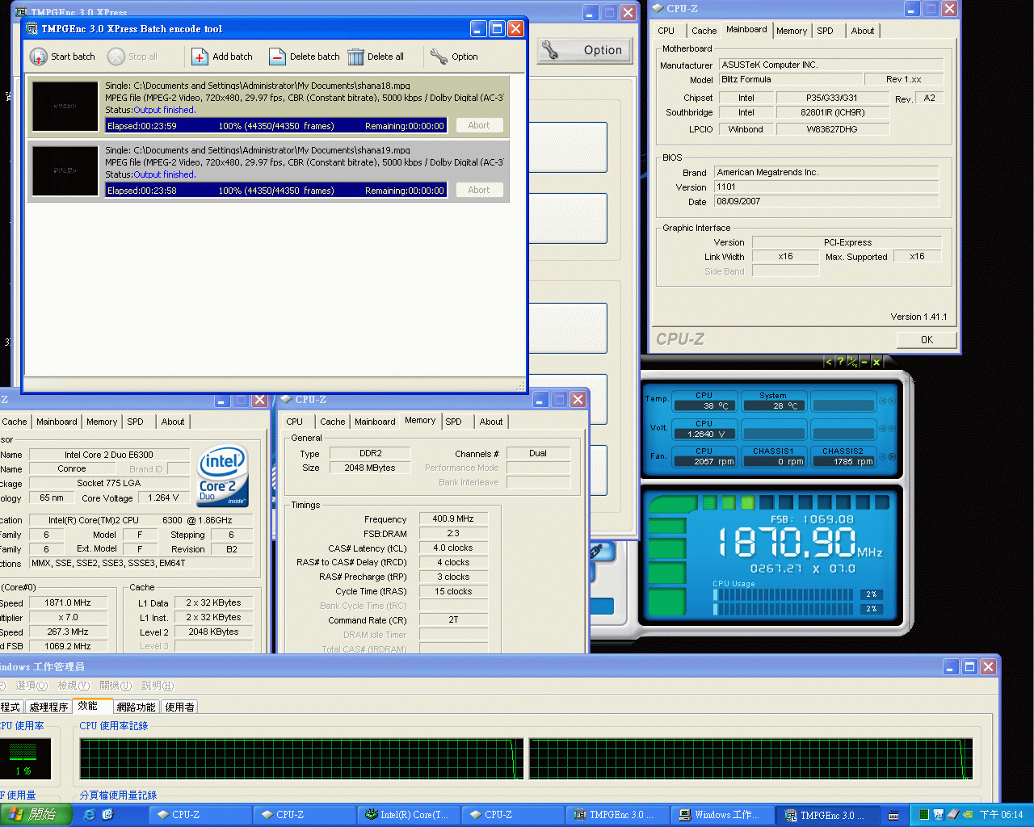Click the NVIDIA icon in the system tray
This screenshot has width=1034, height=827.
(968, 815)
